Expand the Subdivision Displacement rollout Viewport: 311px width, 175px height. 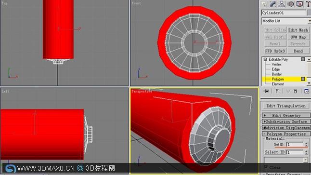point(286,128)
